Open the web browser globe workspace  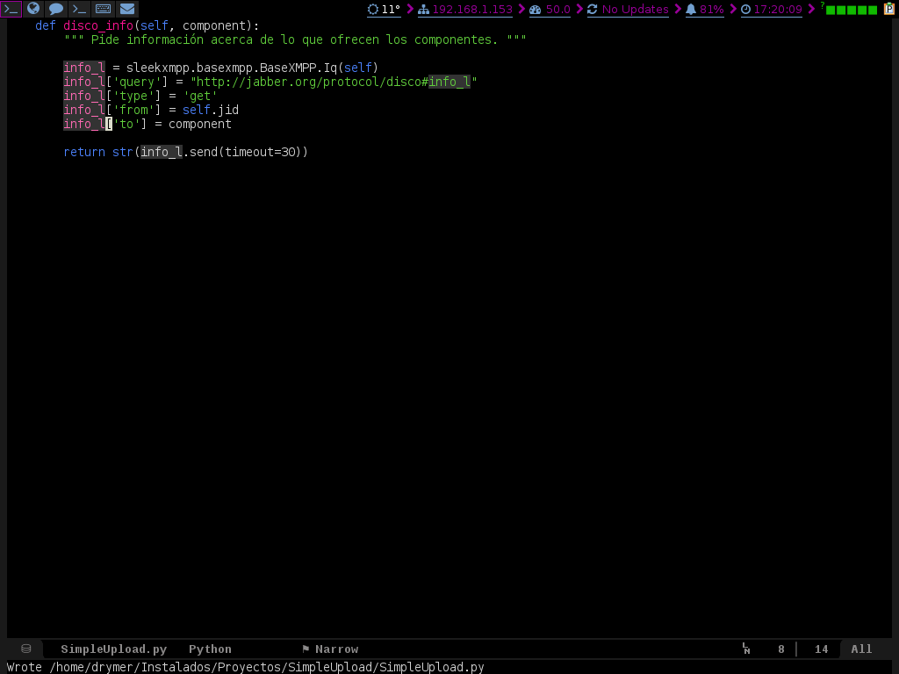(x=33, y=9)
